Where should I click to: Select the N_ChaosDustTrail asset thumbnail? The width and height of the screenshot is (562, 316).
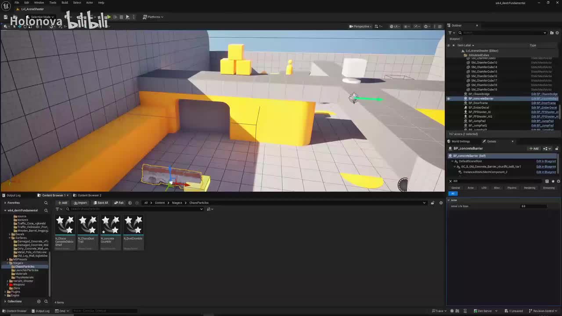(87, 233)
